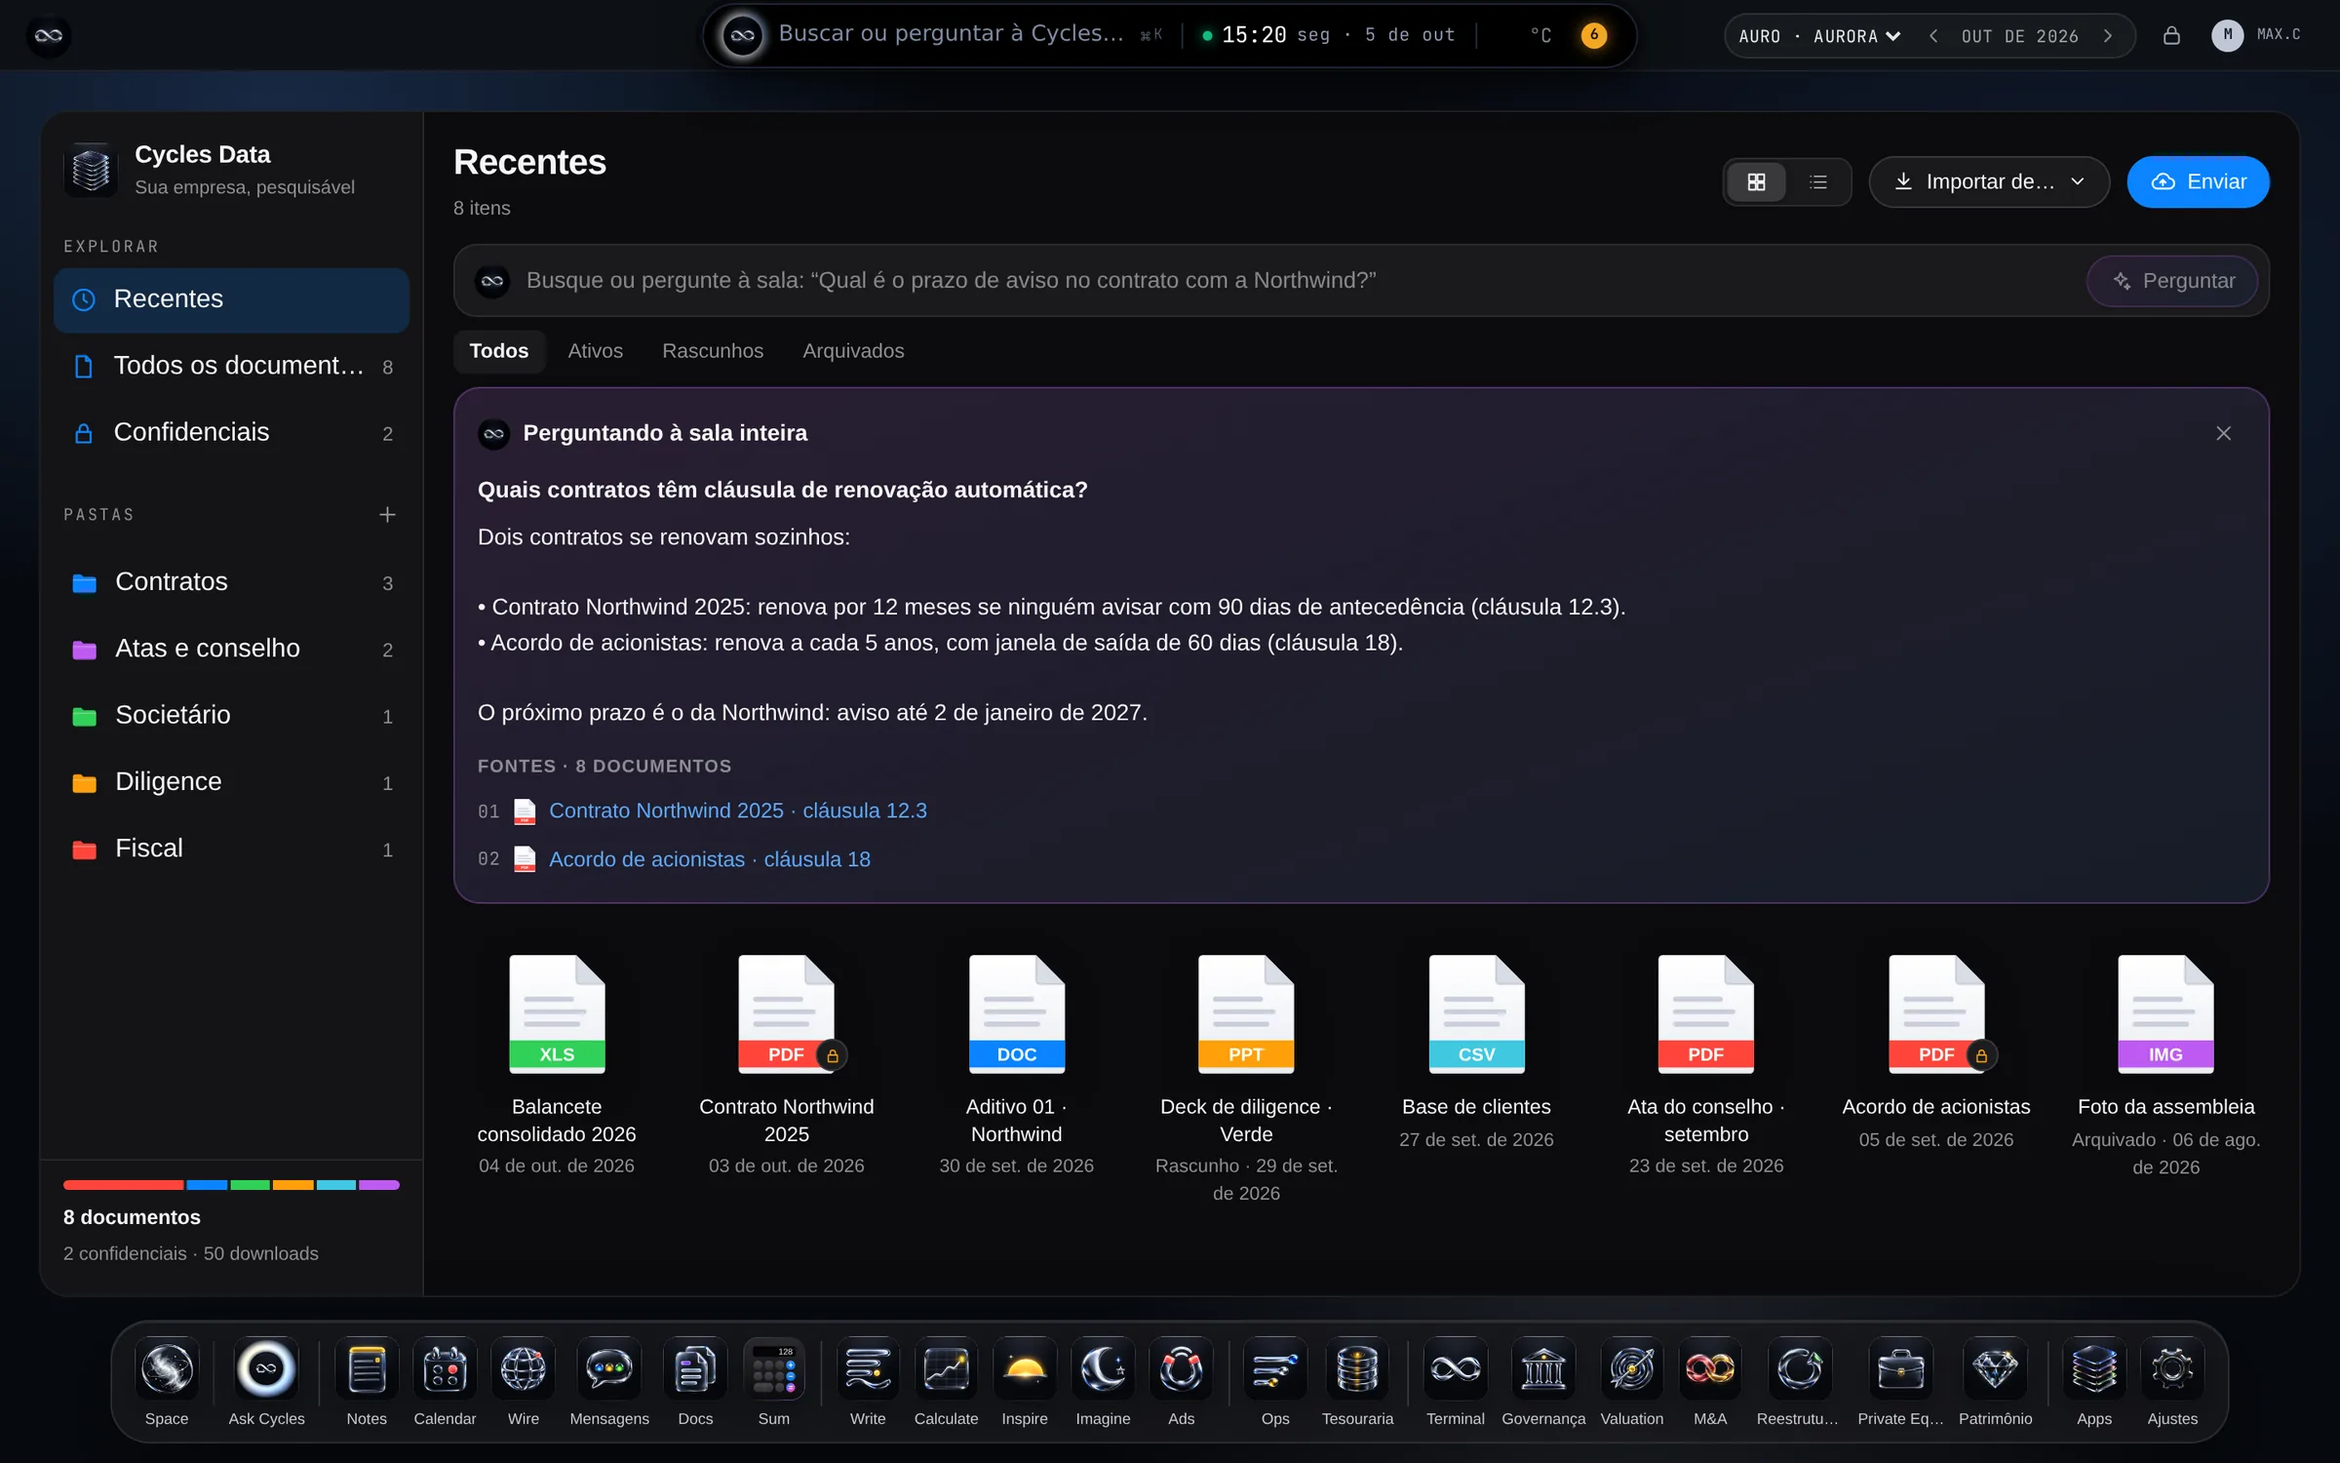Image resolution: width=2340 pixels, height=1463 pixels.
Task: Open Patrimônio diamond icon
Action: tap(1995, 1380)
